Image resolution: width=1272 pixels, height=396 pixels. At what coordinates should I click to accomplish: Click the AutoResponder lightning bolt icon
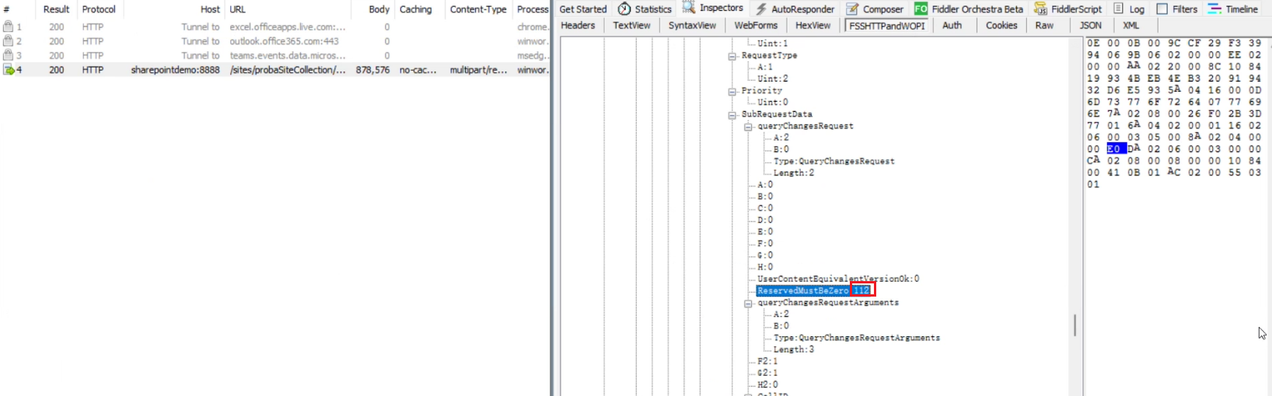pos(762,9)
